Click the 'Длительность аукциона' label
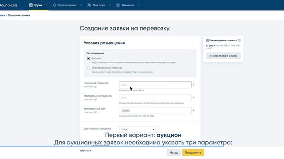284x159 pixels. (97, 129)
